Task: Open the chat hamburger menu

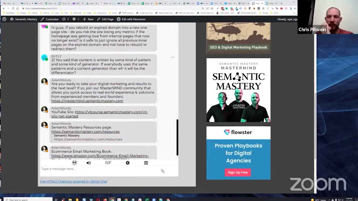Action: coord(146,163)
